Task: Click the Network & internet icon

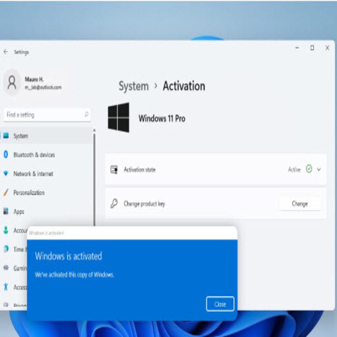Action: click(x=6, y=173)
